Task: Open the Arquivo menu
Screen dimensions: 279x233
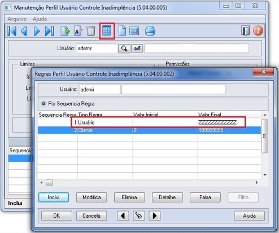Action: click(x=17, y=19)
